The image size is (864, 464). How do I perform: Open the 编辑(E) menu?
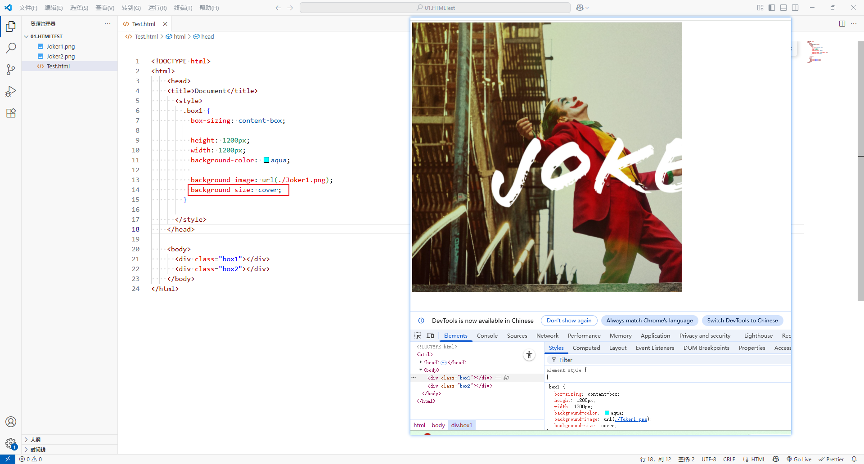[x=54, y=8]
